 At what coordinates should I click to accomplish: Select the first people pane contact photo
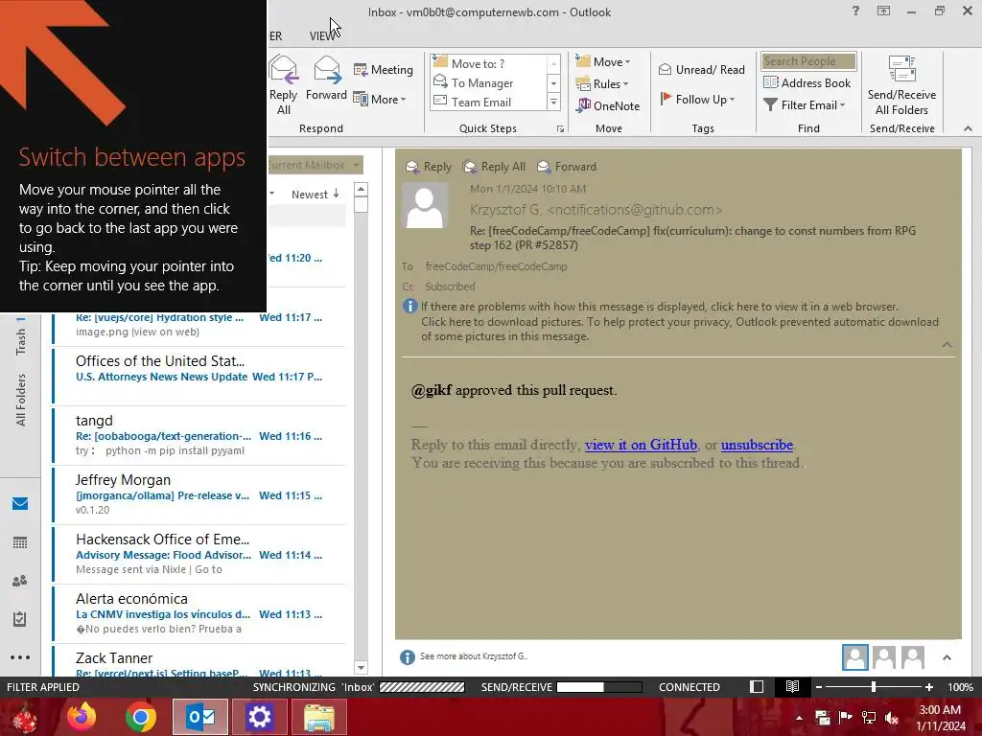(x=854, y=657)
